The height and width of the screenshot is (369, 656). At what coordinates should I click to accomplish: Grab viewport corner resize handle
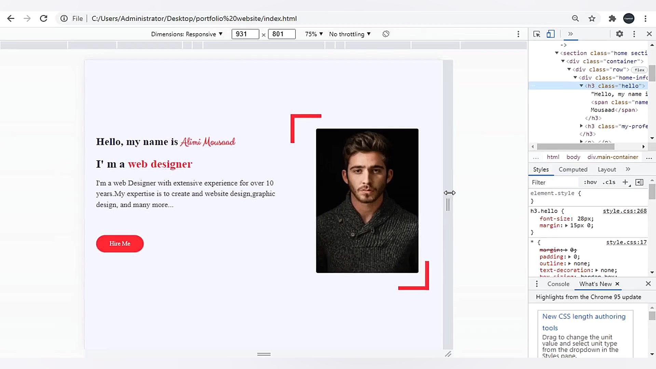tap(448, 354)
